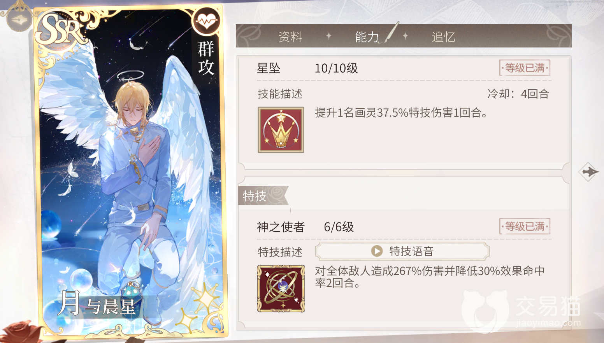
Task: Click the 神之使者 6/6级 skill name
Action: (305, 227)
